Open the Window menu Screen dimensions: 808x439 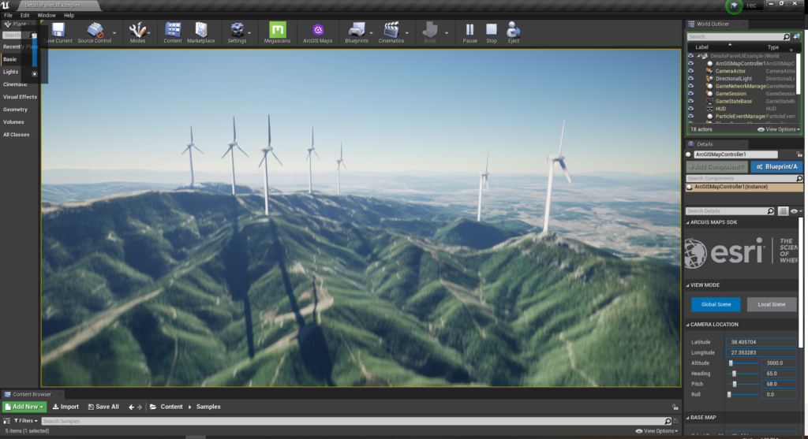click(x=47, y=16)
